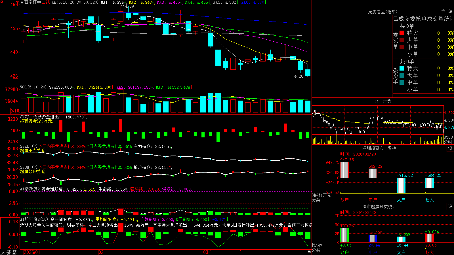Screen dimensions: 454x255
Task: Open 设 settings for 深市超赢分类统计
Action: [x=450, y=207]
